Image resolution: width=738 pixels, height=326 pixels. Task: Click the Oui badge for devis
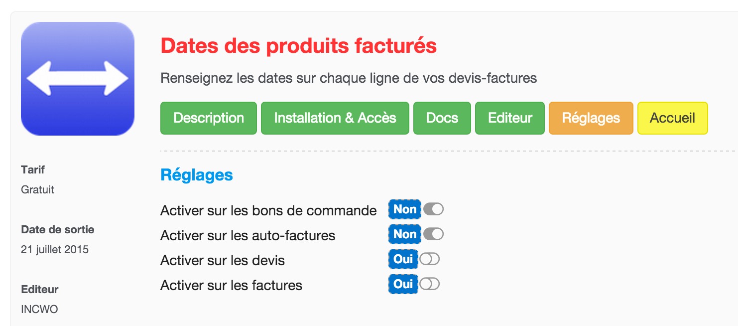(403, 259)
